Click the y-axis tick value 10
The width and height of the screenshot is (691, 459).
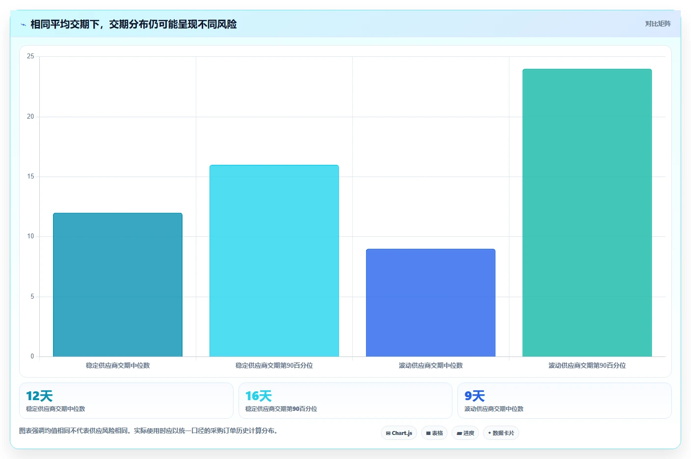31,236
